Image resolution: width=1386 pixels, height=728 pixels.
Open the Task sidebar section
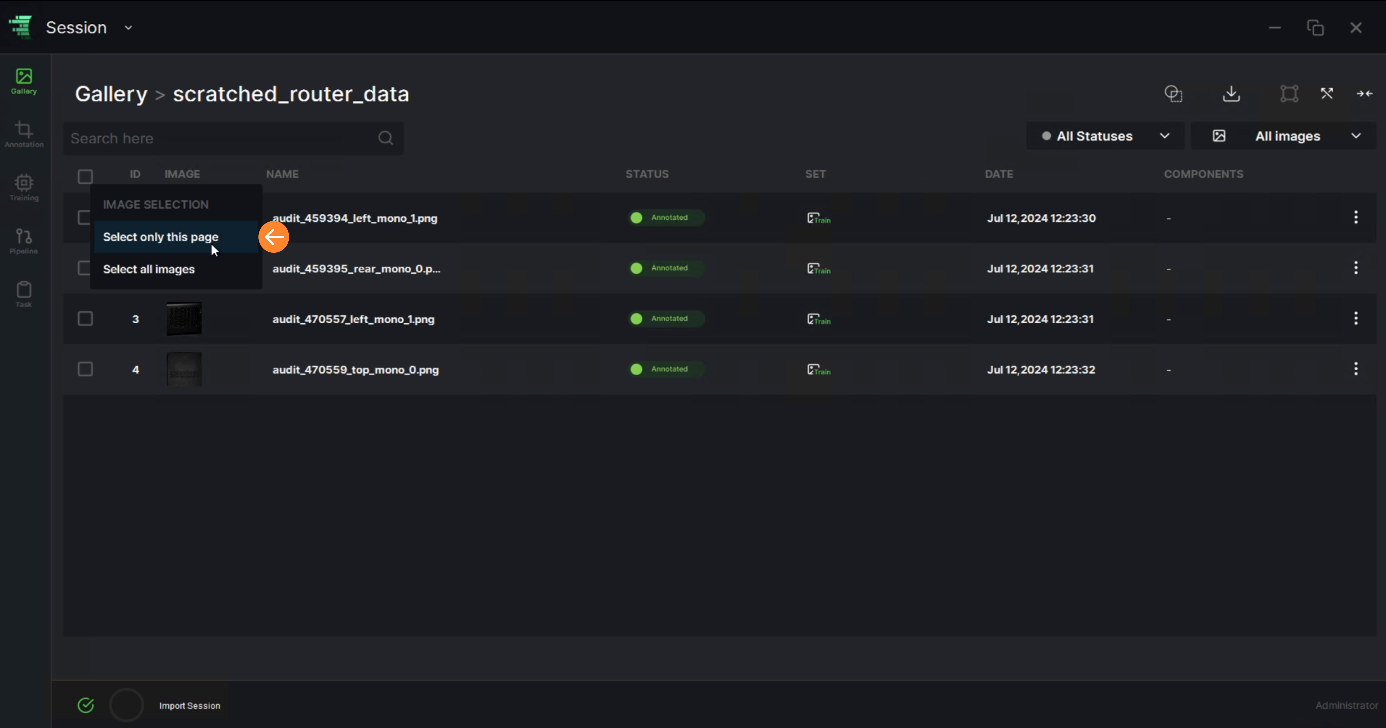click(x=24, y=294)
